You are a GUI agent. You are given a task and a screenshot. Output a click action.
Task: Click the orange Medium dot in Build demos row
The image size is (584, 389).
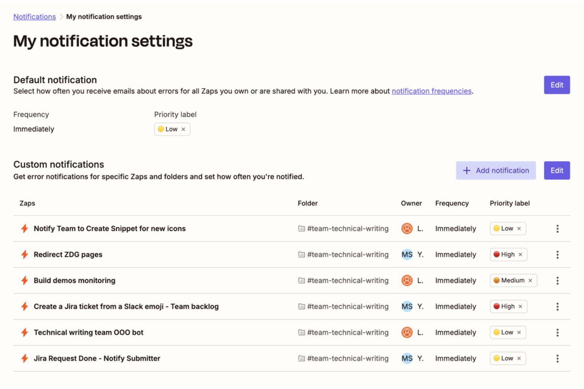tap(496, 281)
